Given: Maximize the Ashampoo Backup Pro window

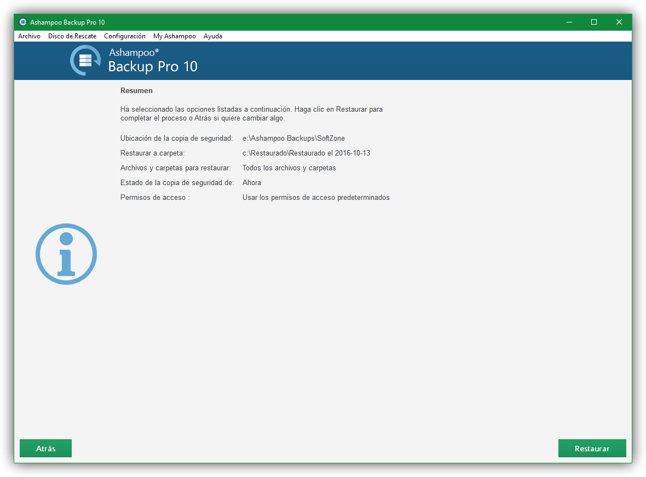Looking at the screenshot, I should [594, 22].
